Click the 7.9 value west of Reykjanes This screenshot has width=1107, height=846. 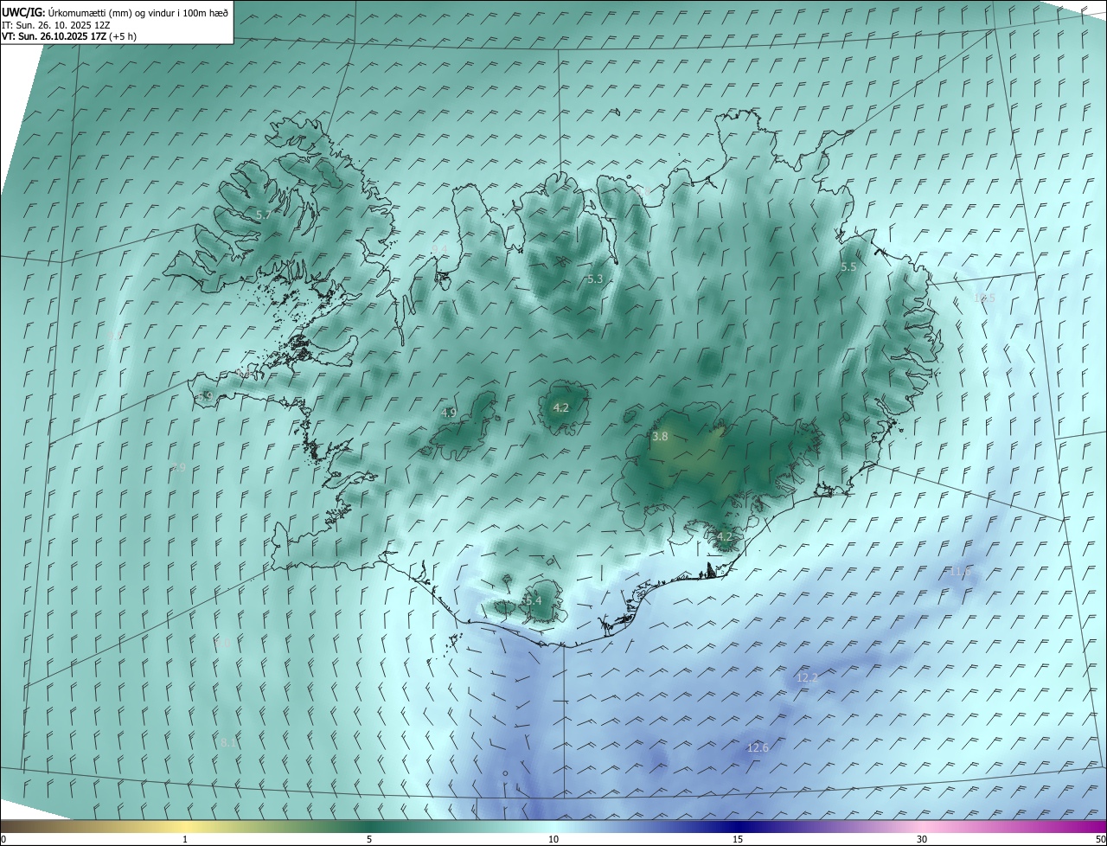pyautogui.click(x=179, y=467)
